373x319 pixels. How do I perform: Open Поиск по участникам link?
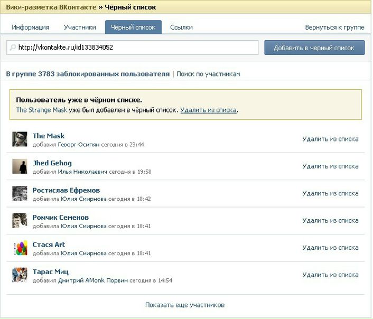click(208, 74)
